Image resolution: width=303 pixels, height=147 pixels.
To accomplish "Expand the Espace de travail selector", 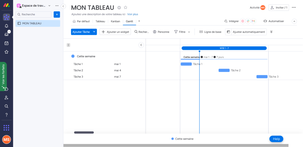I will tap(49, 6).
